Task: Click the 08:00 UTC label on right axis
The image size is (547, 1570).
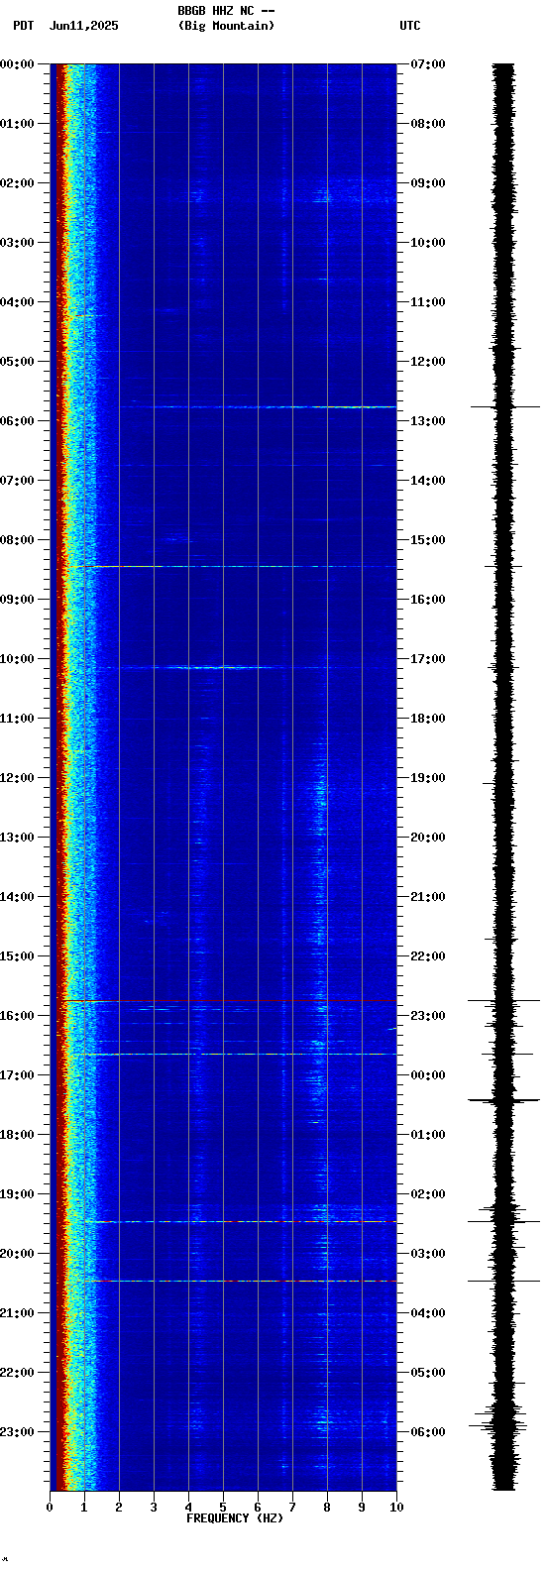Action: tap(428, 124)
